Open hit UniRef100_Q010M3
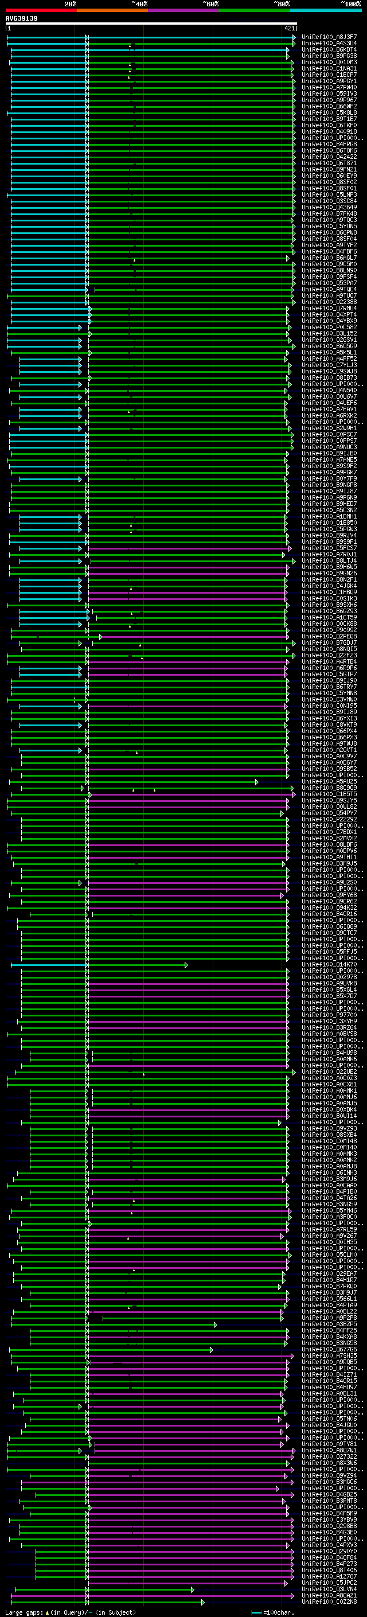 pyautogui.click(x=329, y=62)
